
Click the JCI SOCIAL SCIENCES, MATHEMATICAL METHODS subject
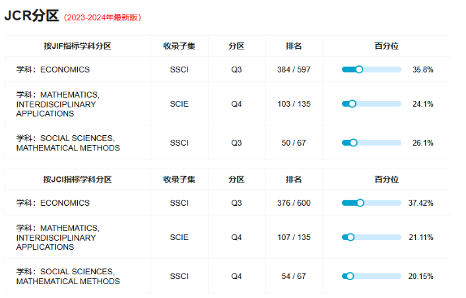click(68, 276)
